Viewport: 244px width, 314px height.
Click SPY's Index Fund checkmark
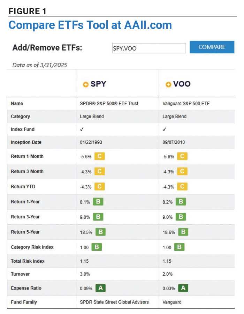82,129
